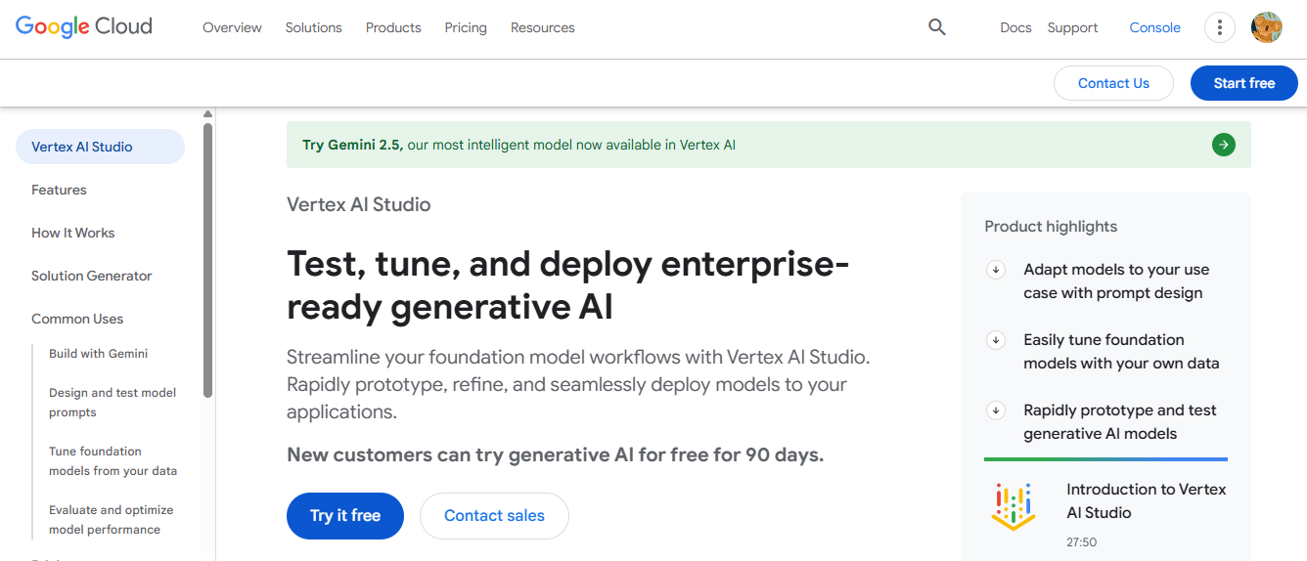Click the Try Gemini 2.5 banner text
Screen dimensions: 1307x561
(518, 145)
